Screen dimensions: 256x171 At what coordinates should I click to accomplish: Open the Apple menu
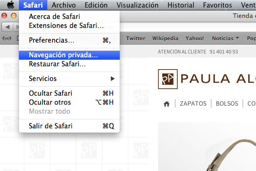tap(11, 5)
